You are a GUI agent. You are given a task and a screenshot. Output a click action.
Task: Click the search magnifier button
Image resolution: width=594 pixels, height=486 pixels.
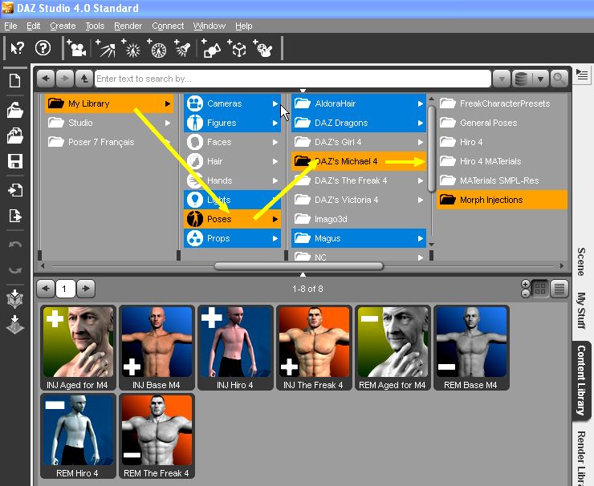[559, 79]
